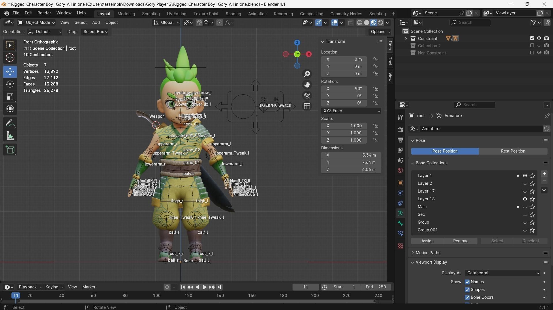Screen dimensions: 553x310
Task: Play the animation in timeline
Action: (x=204, y=287)
